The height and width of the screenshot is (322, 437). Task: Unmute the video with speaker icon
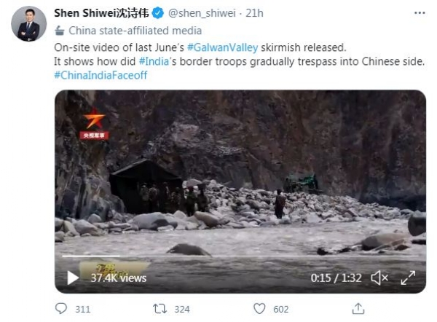click(x=379, y=278)
